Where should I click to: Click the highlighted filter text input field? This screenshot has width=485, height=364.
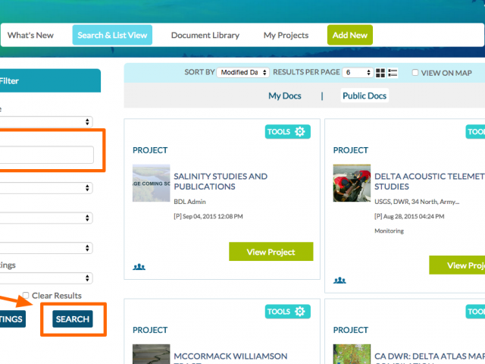(47, 155)
